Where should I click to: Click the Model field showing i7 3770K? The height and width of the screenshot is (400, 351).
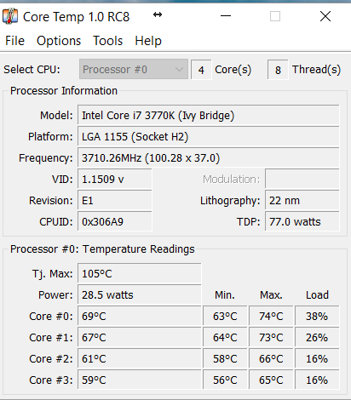coord(209,116)
